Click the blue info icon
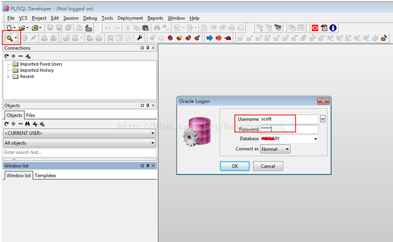 333,28
